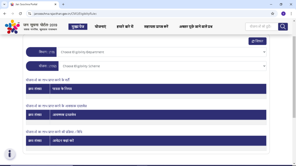
Task: Click the scrollbar down arrow
Action: (294, 164)
